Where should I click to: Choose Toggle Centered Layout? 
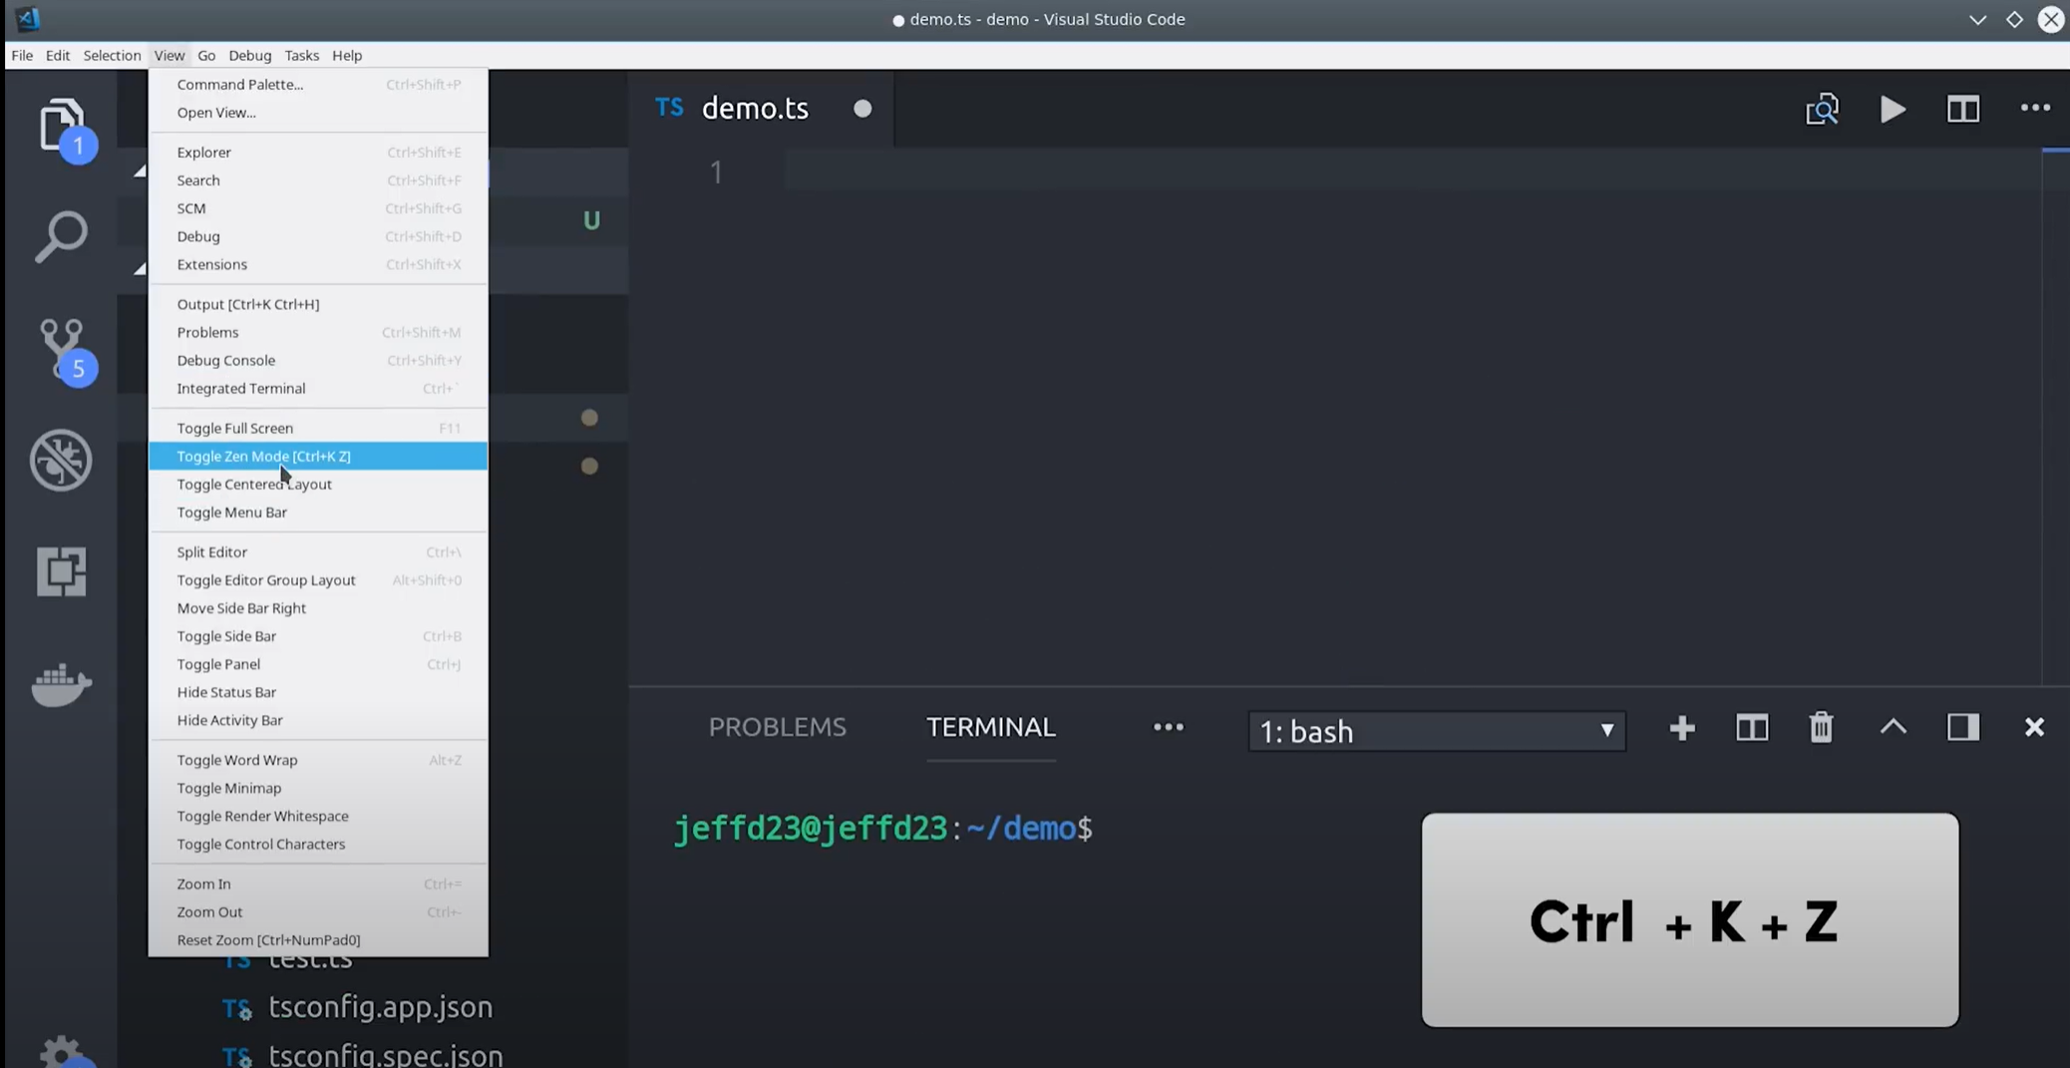click(318, 484)
